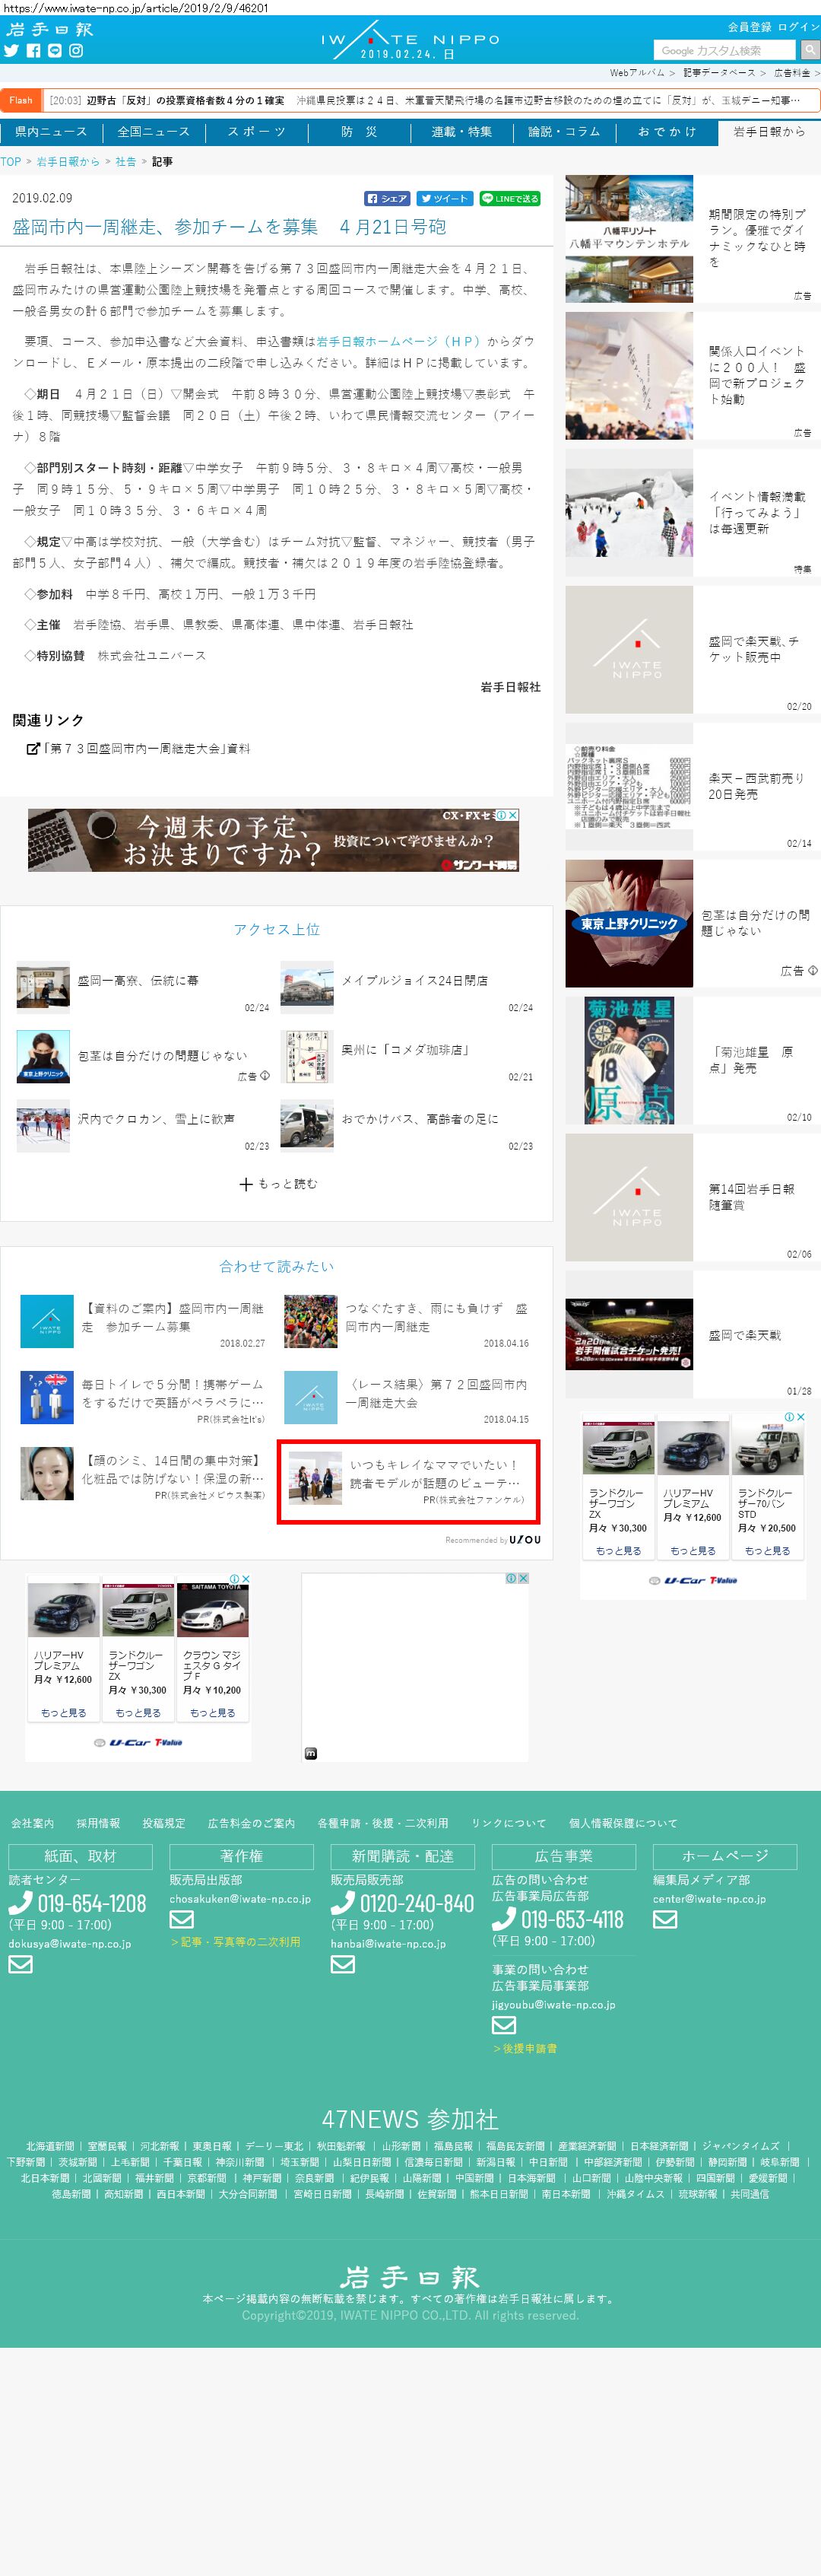Close the サンワード貿易 banner ad
Screen dimensions: 821x2576
click(x=513, y=815)
